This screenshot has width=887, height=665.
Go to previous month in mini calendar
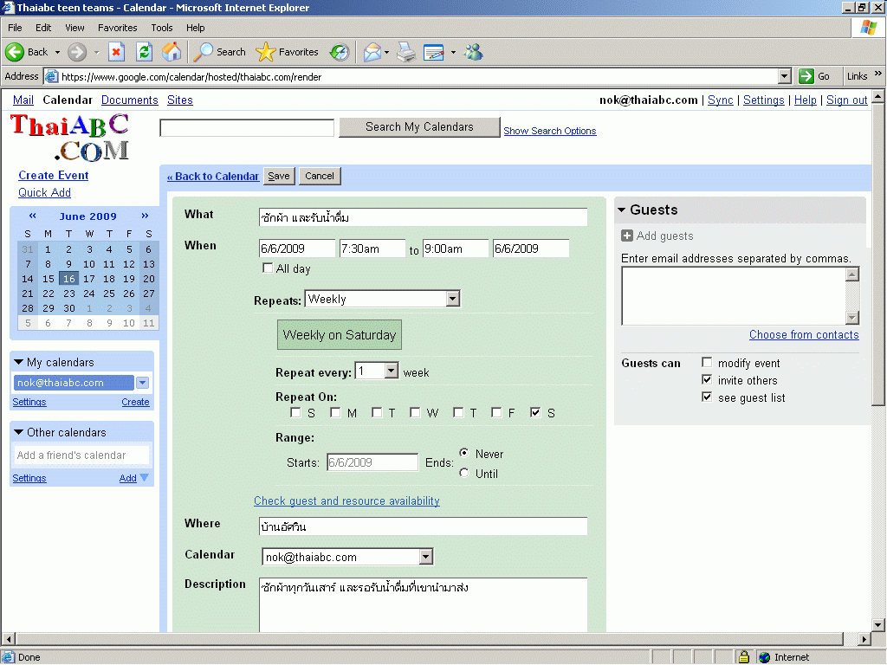[33, 216]
